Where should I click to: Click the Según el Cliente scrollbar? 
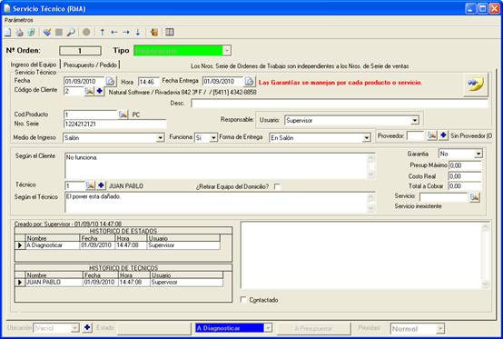[x=370, y=166]
